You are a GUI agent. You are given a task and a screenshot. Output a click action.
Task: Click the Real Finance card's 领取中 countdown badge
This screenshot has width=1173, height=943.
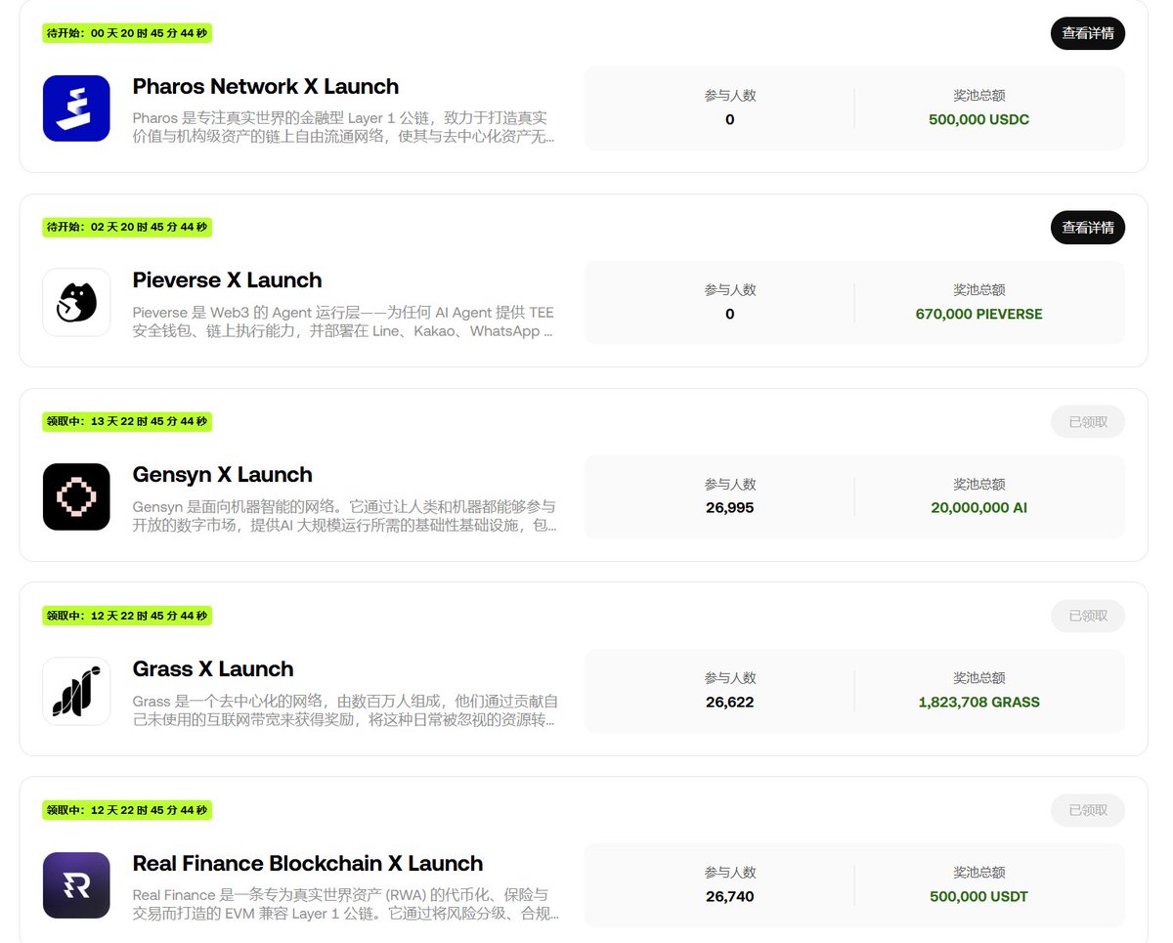point(127,810)
